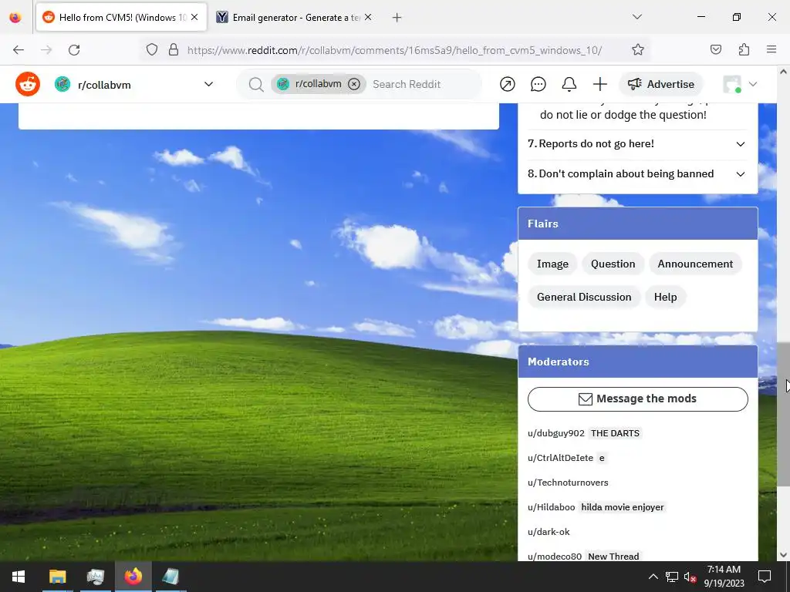The image size is (790, 592).
Task: Click the site security padlock icon
Action: 174,50
